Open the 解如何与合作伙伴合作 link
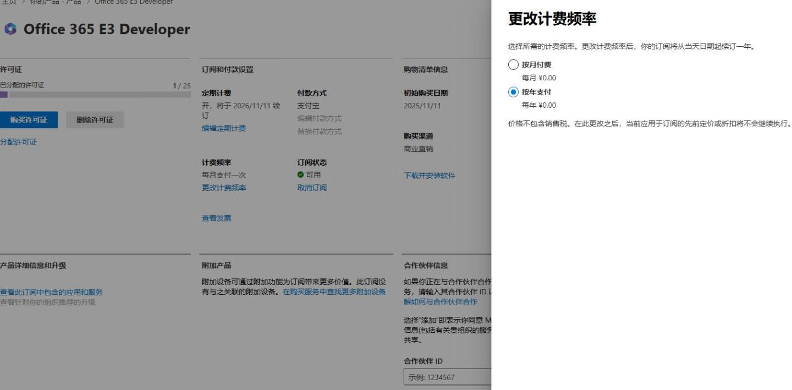The height and width of the screenshot is (390, 792). [x=441, y=302]
